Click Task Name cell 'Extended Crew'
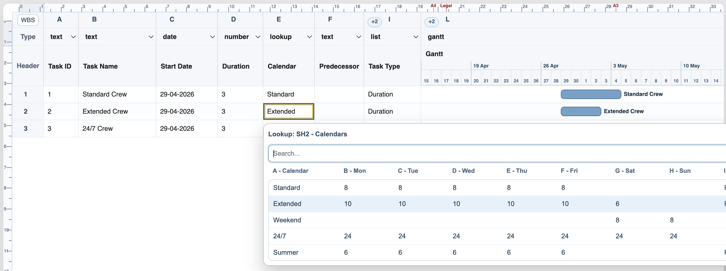Image resolution: width=726 pixels, height=271 pixels. tap(117, 112)
